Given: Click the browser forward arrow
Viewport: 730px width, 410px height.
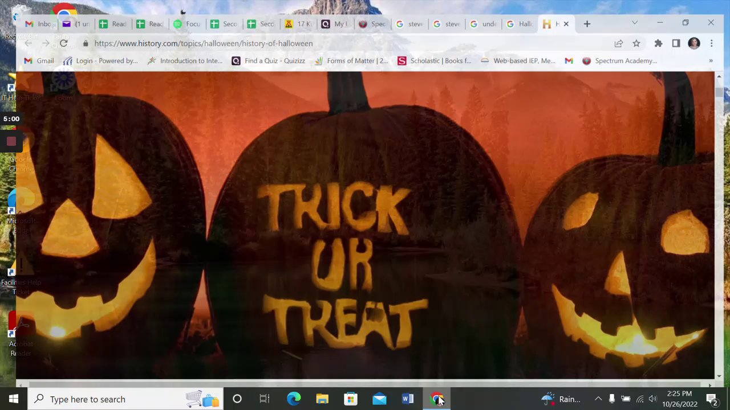Looking at the screenshot, I should (46, 43).
